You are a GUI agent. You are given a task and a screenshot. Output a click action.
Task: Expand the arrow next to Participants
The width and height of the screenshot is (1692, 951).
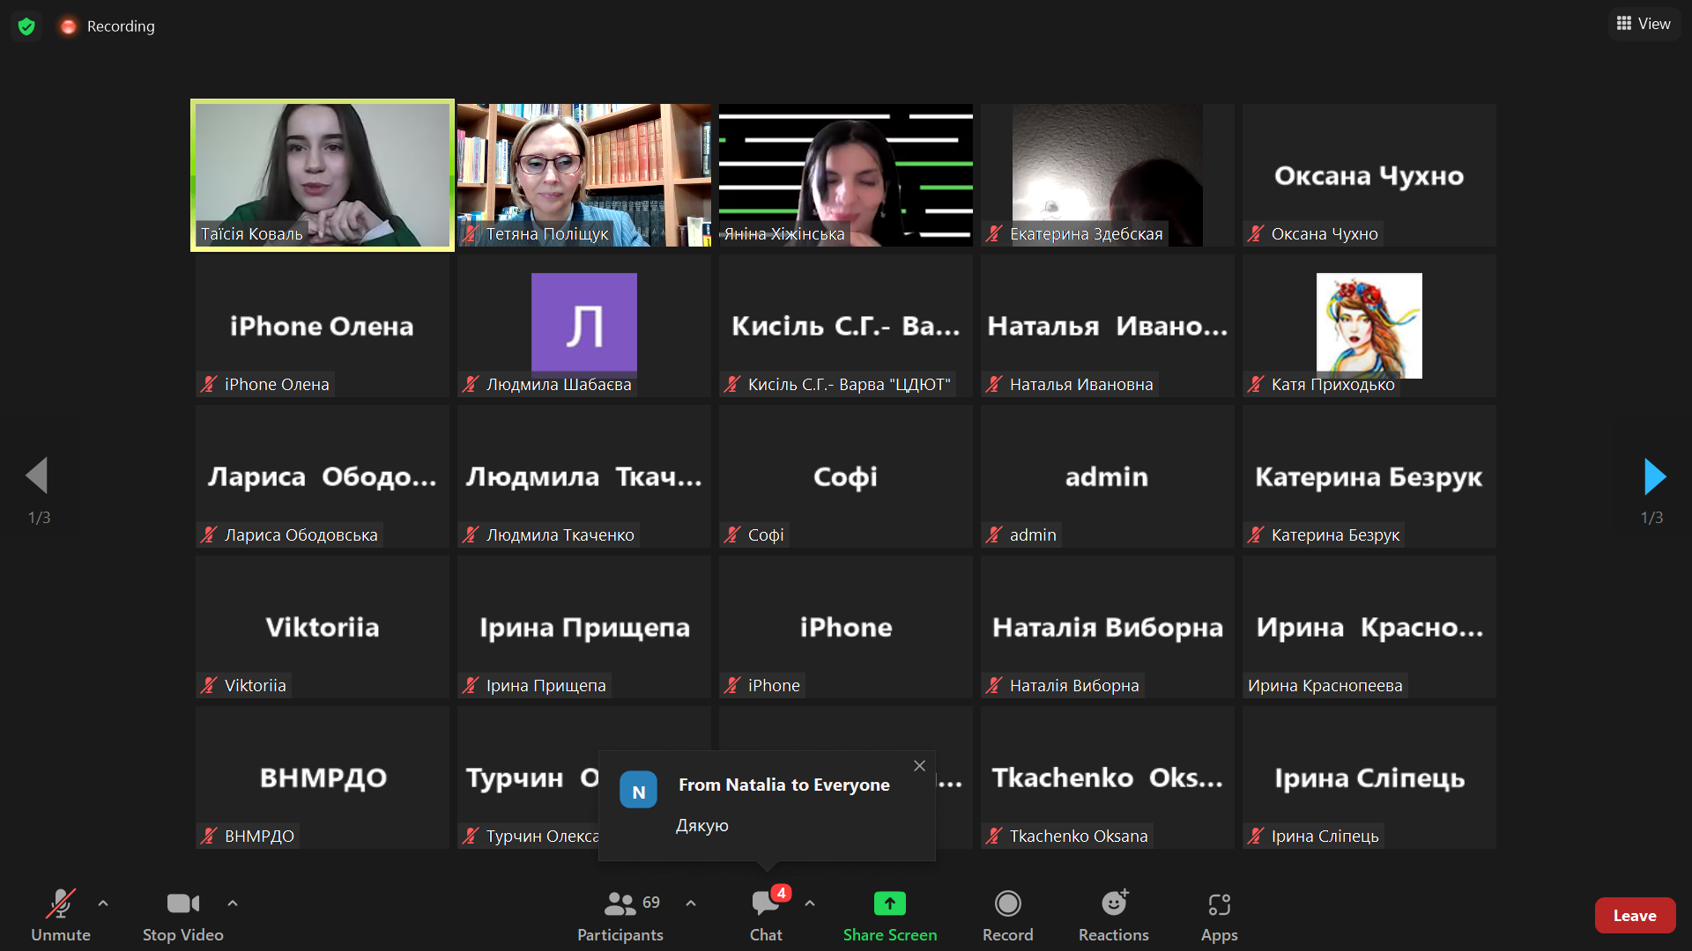coord(691,903)
